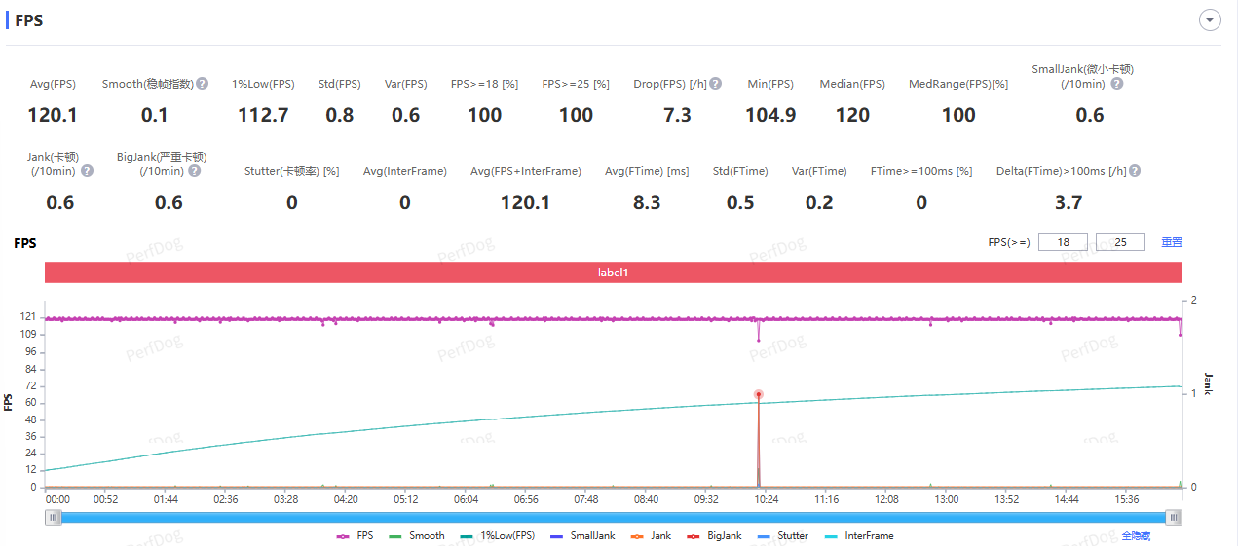The height and width of the screenshot is (546, 1238).
Task: Click the Jank(卡顿) question mark icon
Action: pyautogui.click(x=87, y=171)
